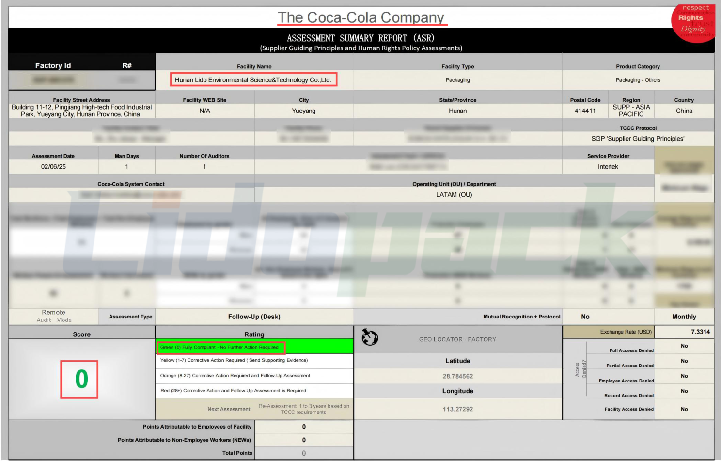
Task: Click the 'SUPP - ASIA PACIFIC' region value
Action: pyautogui.click(x=631, y=111)
